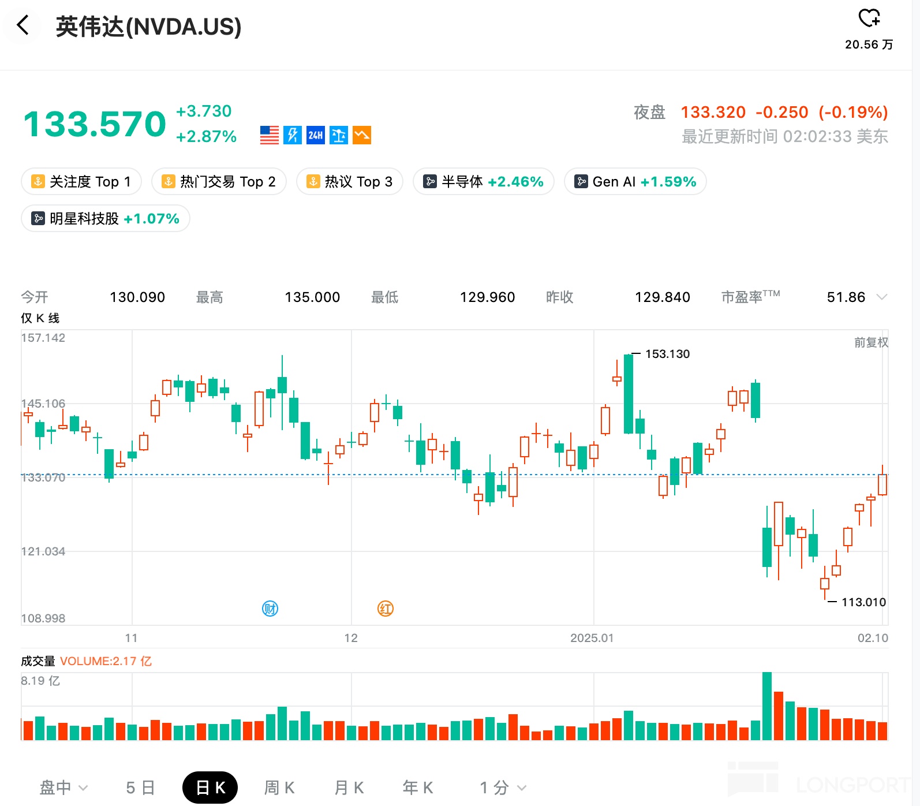Open 关注度 Top 1 ranking tag
Viewport: 920px width, 806px height.
[81, 182]
